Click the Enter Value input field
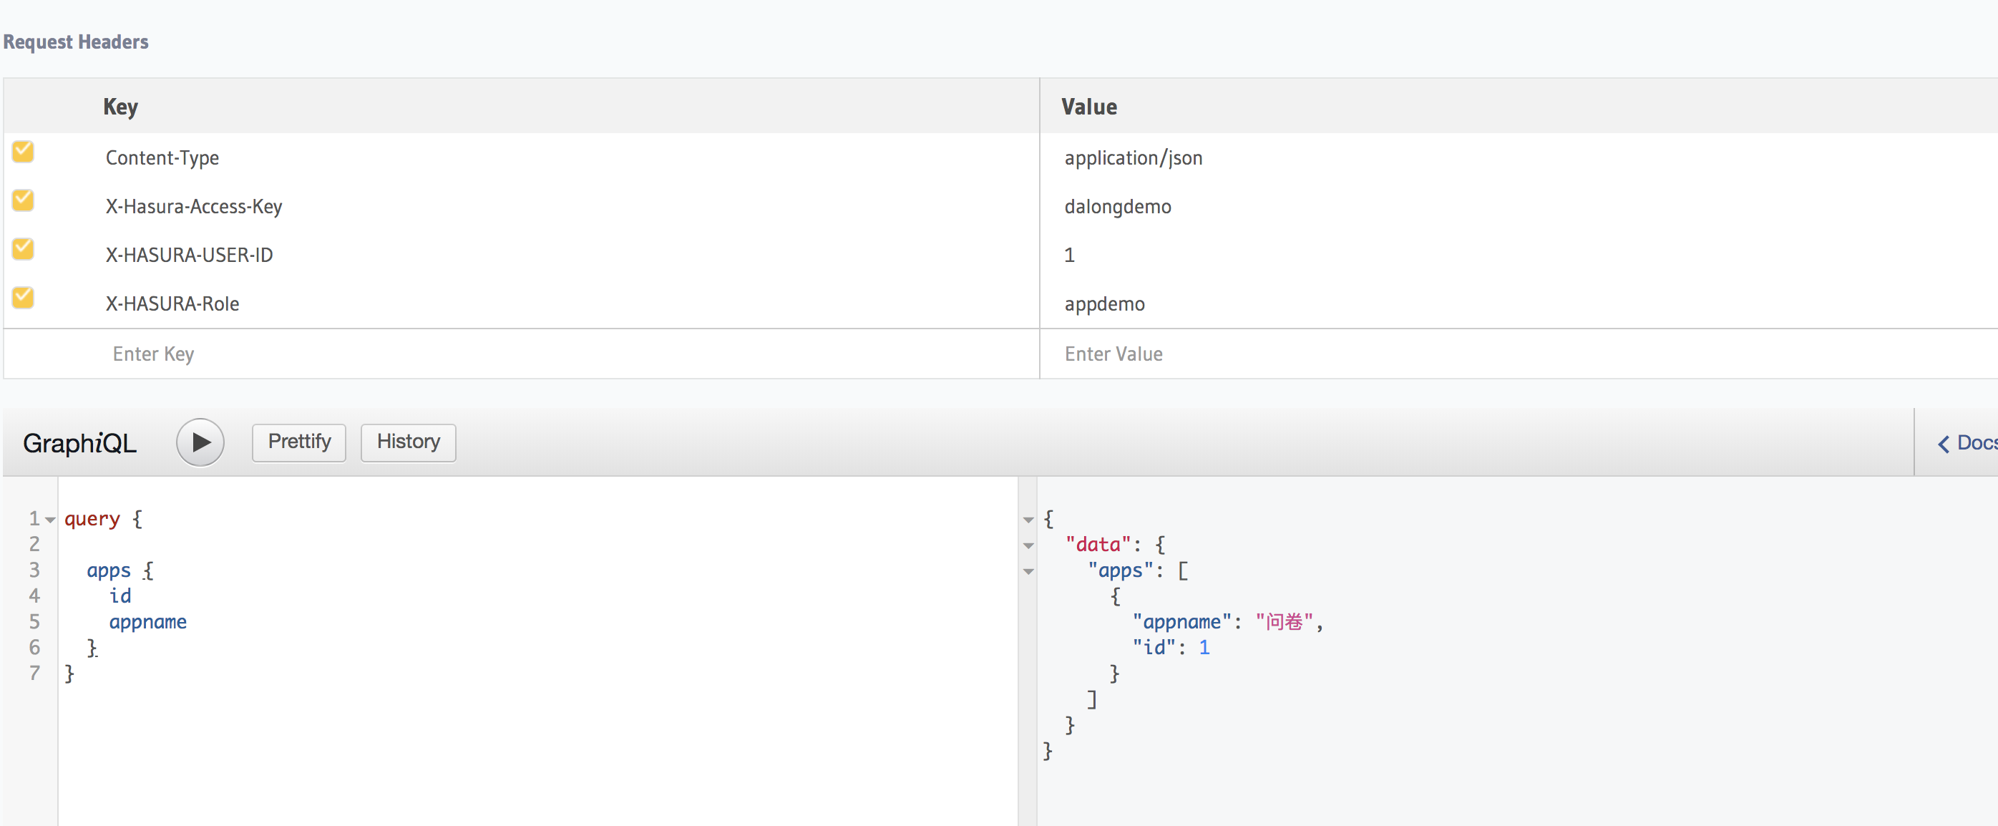The width and height of the screenshot is (1998, 826). 1516,353
